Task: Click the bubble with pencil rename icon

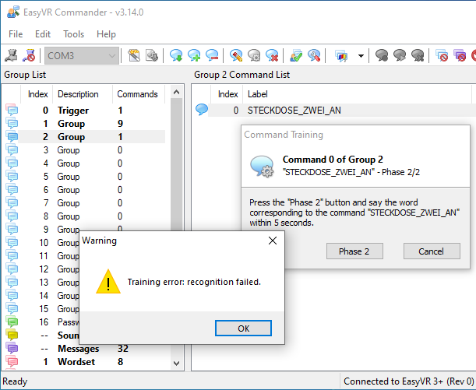Action: pos(237,55)
